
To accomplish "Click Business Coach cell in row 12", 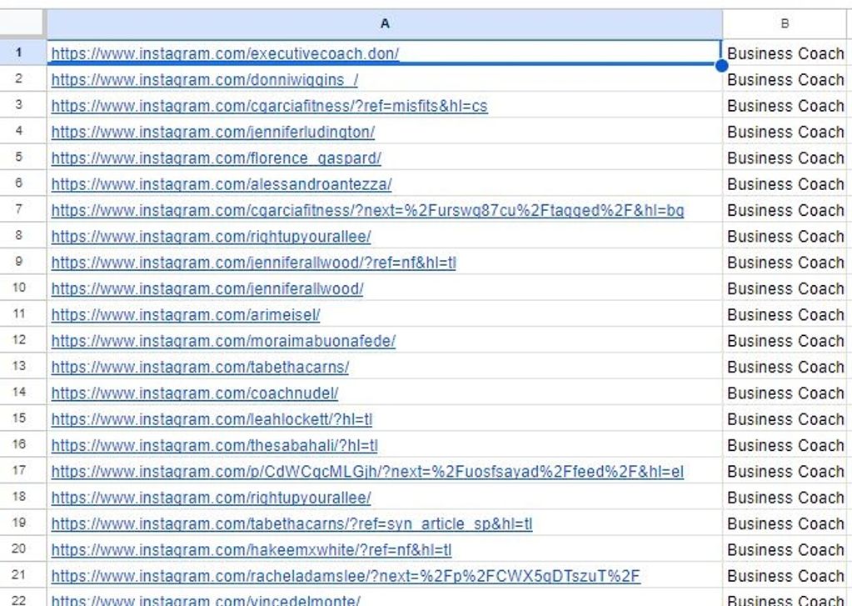I will pyautogui.click(x=785, y=341).
